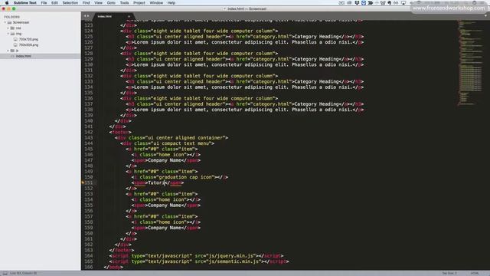Open the Find menu
Screen dimensions: 490x276
86,3
